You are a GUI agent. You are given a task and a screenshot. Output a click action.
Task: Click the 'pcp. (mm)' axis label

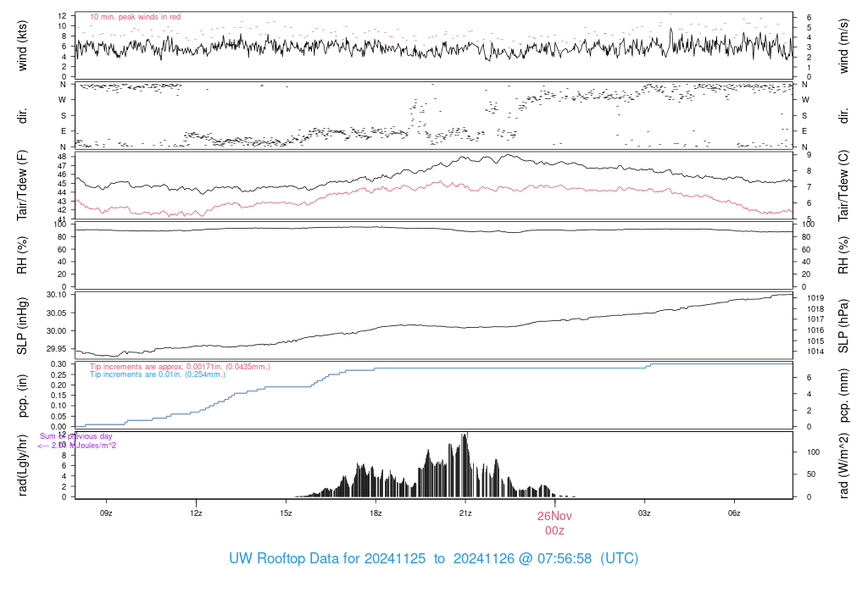(843, 396)
